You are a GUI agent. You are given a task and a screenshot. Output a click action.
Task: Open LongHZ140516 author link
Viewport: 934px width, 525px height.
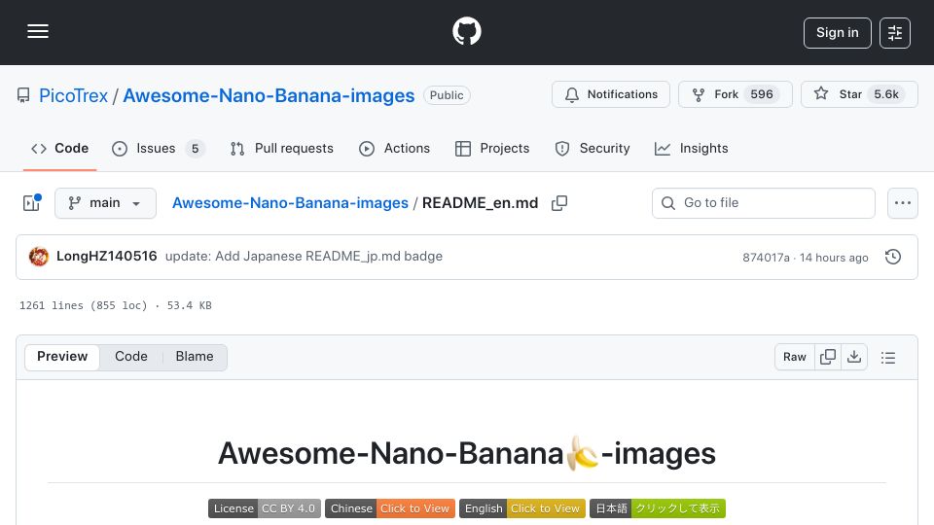coord(107,256)
